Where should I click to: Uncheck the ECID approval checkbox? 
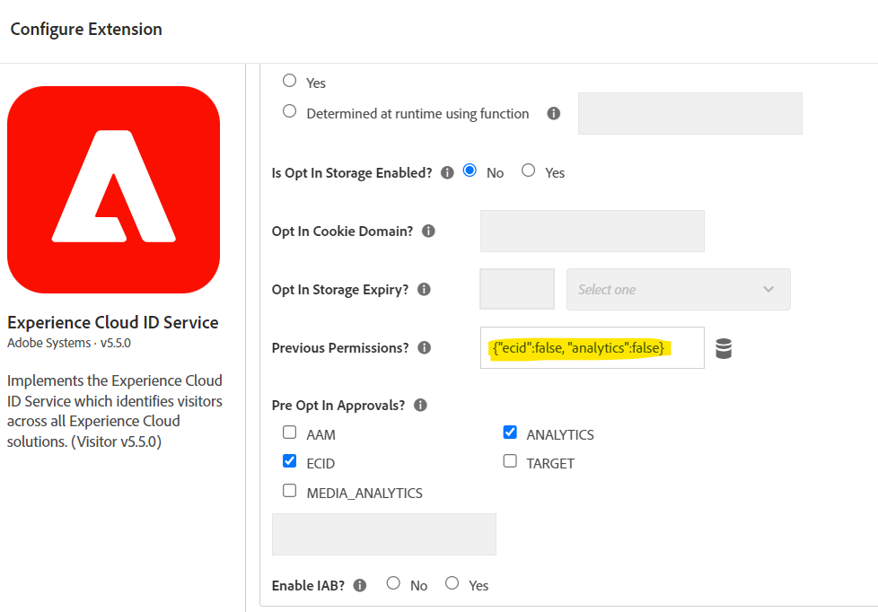pyautogui.click(x=289, y=461)
